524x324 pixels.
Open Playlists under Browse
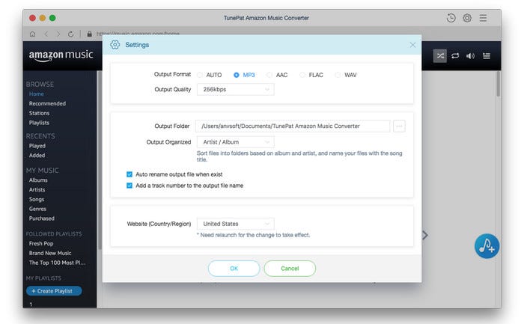point(39,123)
